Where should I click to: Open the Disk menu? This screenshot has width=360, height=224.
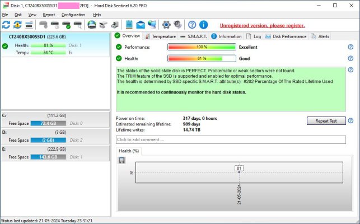18,15
